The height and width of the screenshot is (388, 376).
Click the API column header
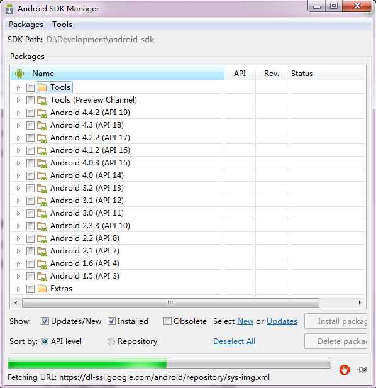tap(240, 73)
